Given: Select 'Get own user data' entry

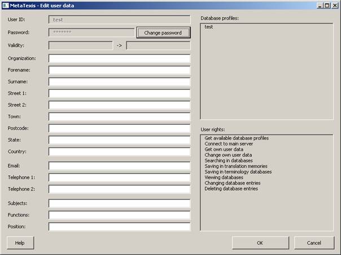Looking at the screenshot, I should [x=224, y=150].
